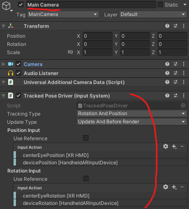The height and width of the screenshot is (209, 189).
Task: Open Tracked Pose Driver help reference
Action: tap(167, 95)
